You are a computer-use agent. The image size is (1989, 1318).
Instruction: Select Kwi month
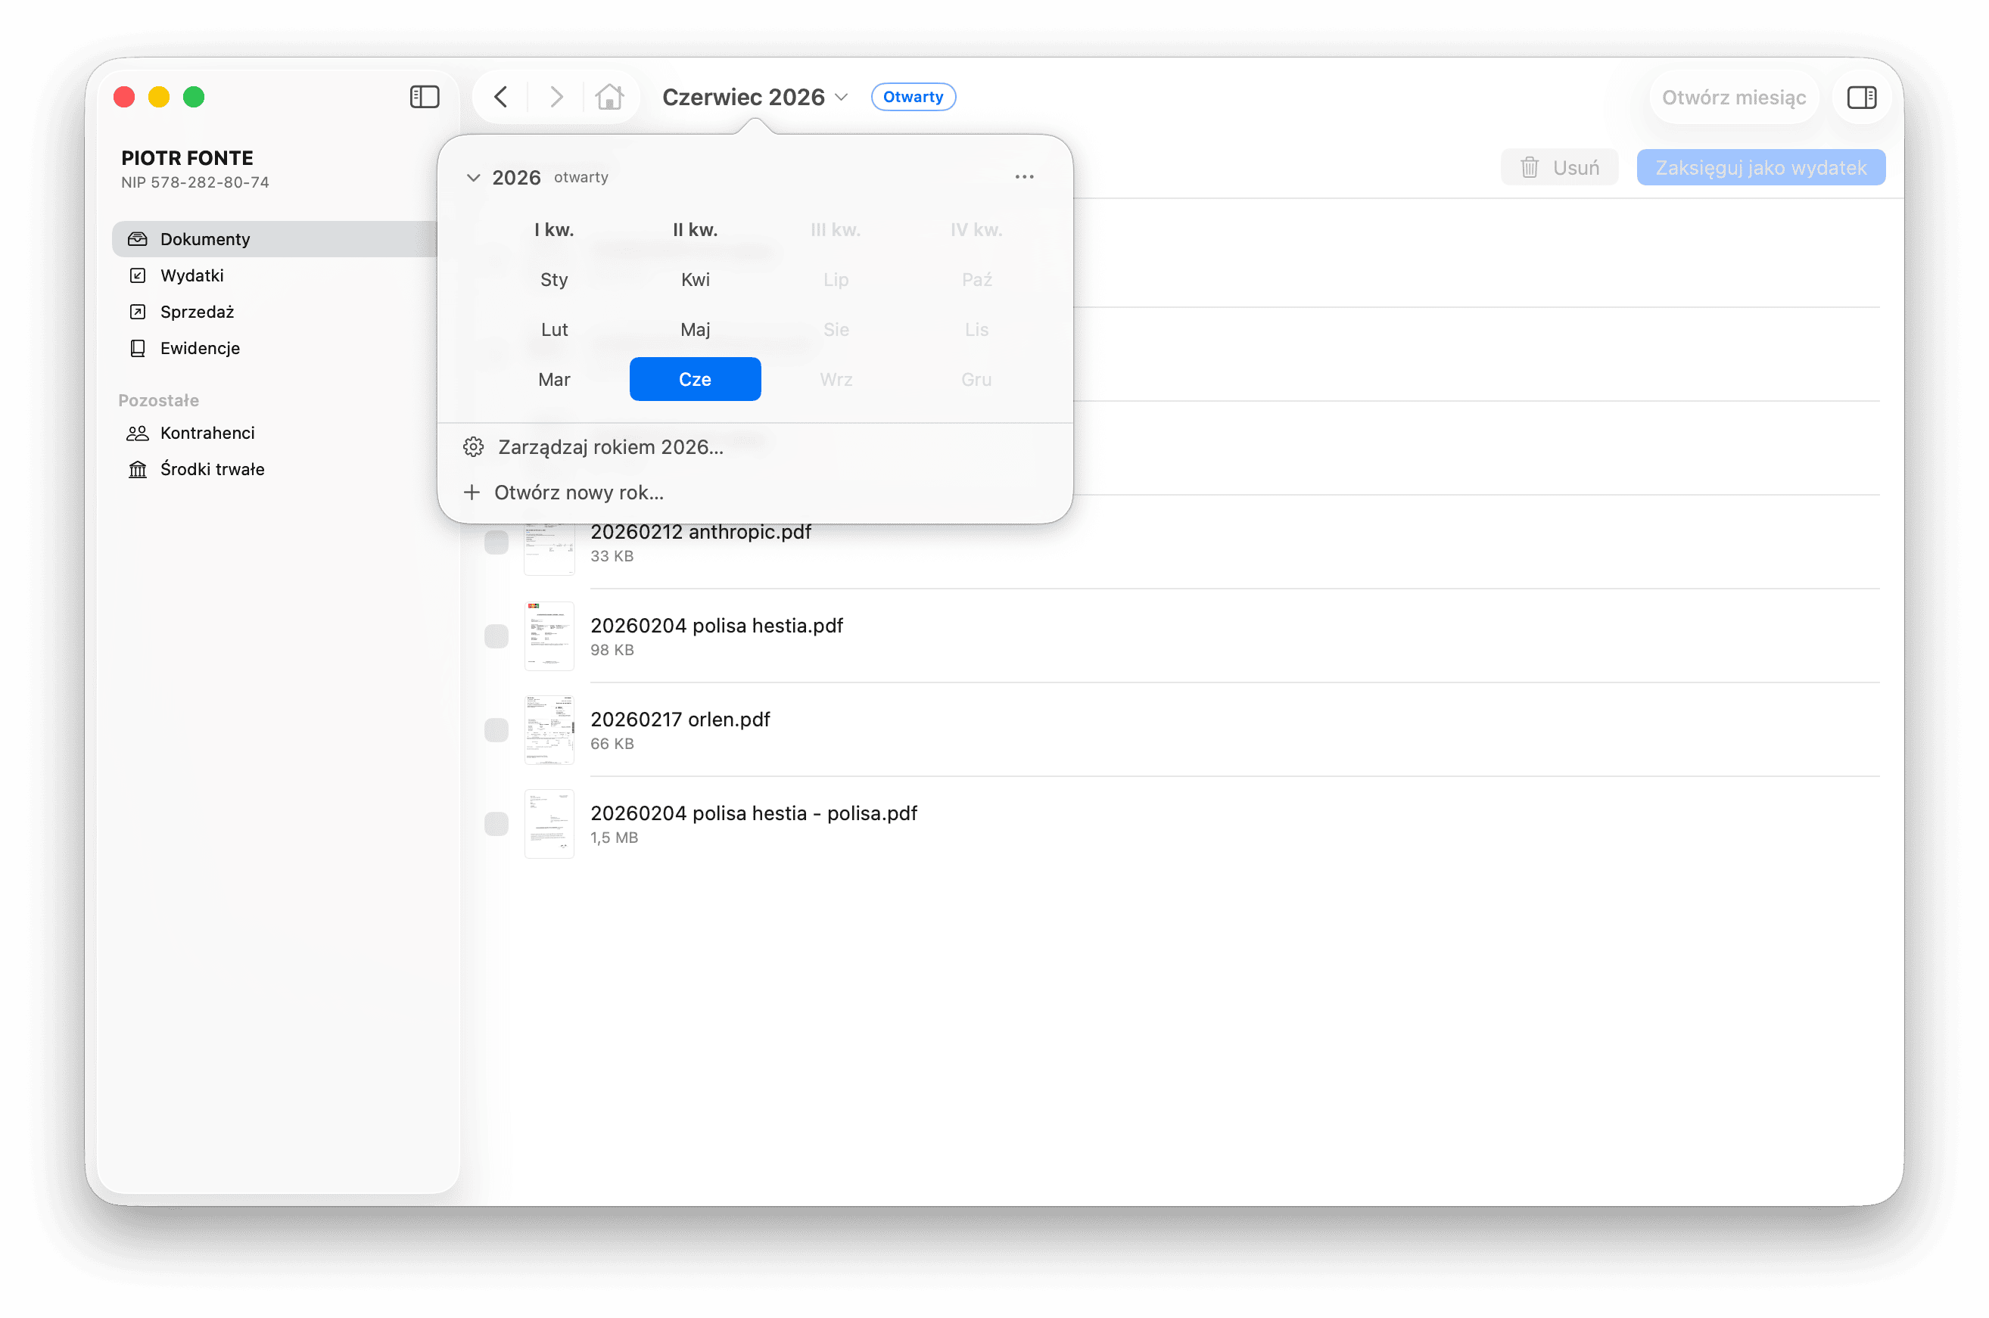pos(696,279)
